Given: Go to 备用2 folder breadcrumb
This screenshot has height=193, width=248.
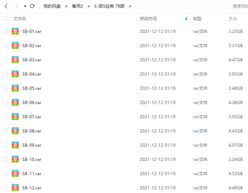Looking at the screenshot, I should click(x=77, y=6).
